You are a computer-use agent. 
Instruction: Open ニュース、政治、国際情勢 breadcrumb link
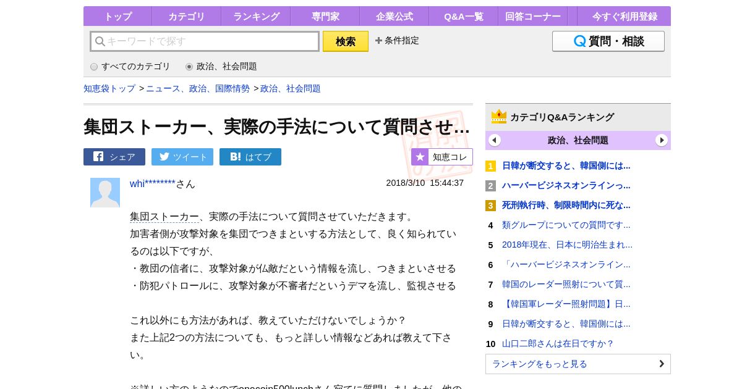pyautogui.click(x=198, y=88)
